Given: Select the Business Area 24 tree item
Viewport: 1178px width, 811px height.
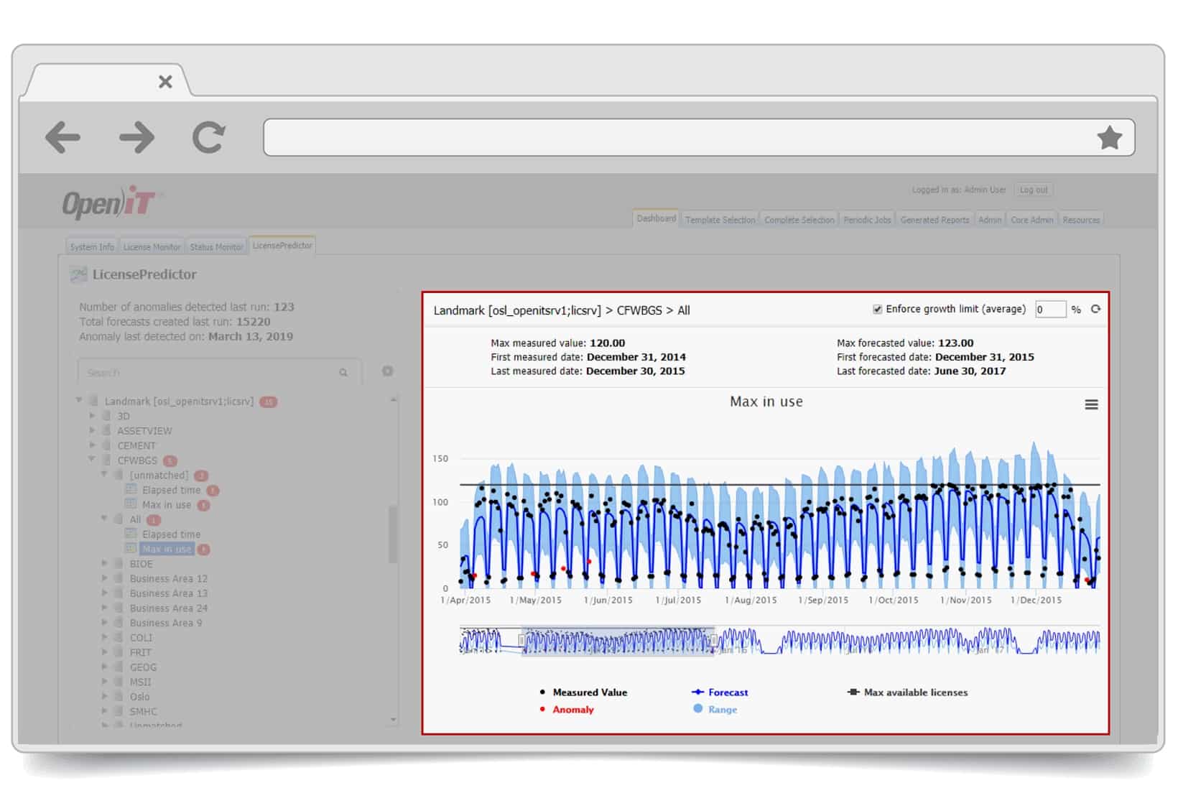Looking at the screenshot, I should [168, 608].
